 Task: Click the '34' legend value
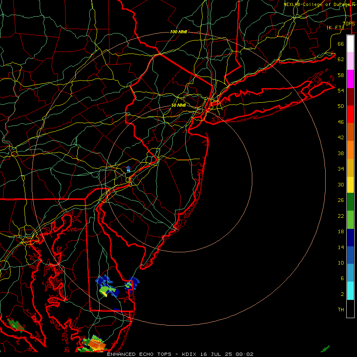click(341, 169)
